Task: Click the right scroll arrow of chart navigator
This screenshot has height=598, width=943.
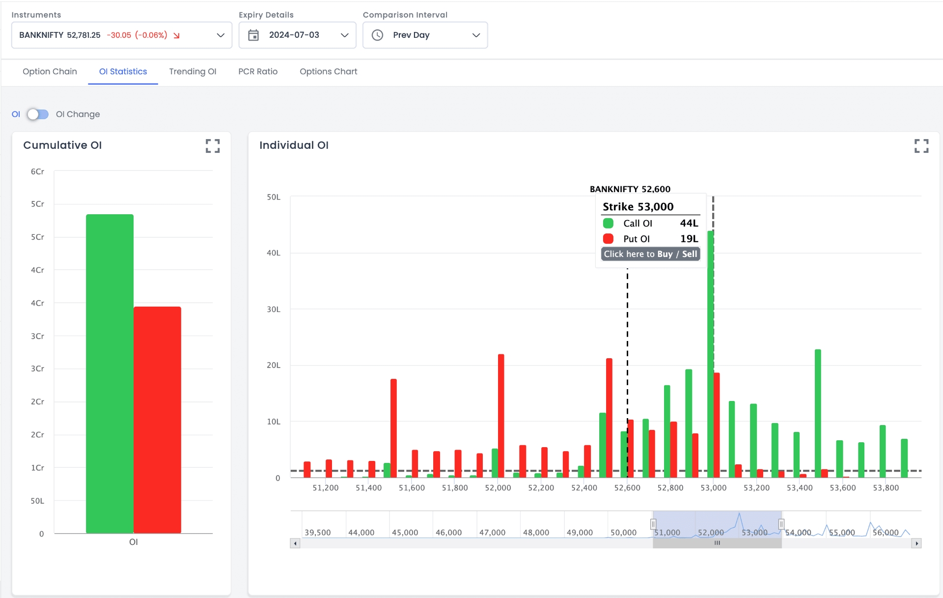Action: [x=916, y=543]
